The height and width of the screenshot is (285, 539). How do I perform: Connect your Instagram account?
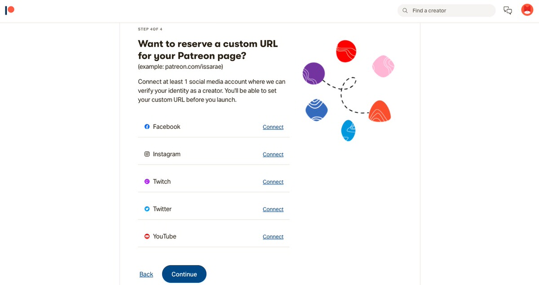point(273,154)
